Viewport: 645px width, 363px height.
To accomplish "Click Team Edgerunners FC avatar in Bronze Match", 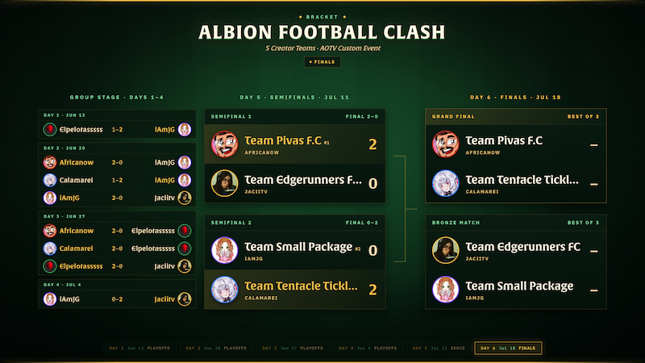I will point(446,250).
